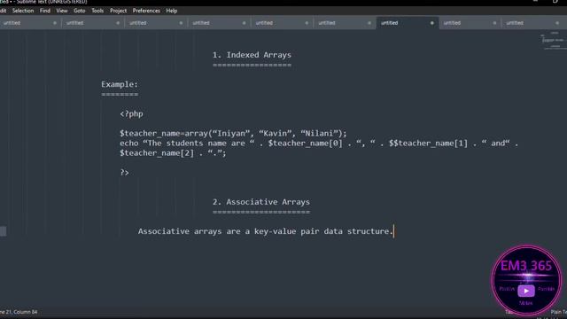Open the Goto menu
Image resolution: width=567 pixels, height=319 pixels.
pos(79,11)
